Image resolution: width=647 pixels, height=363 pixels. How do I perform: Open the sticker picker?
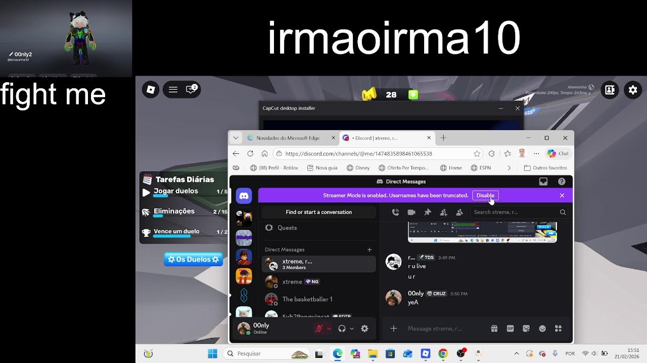pyautogui.click(x=526, y=328)
